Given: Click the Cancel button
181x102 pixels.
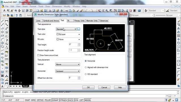Looking at the screenshot, I should point(104,88).
